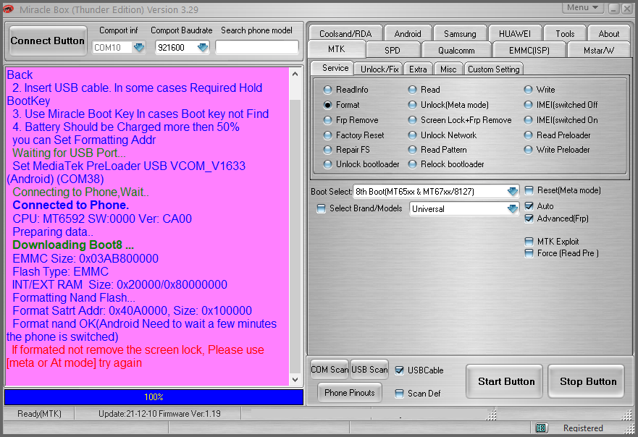Switch to the Qualcomm tab
Viewport: 638px width, 437px height.
[456, 51]
